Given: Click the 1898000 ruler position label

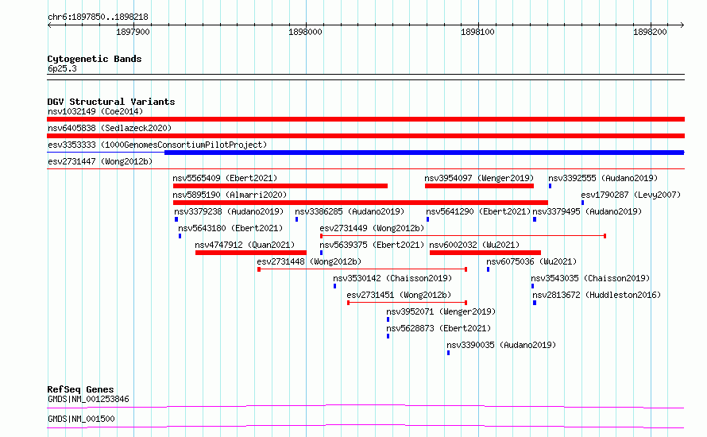Looking at the screenshot, I should [x=305, y=32].
